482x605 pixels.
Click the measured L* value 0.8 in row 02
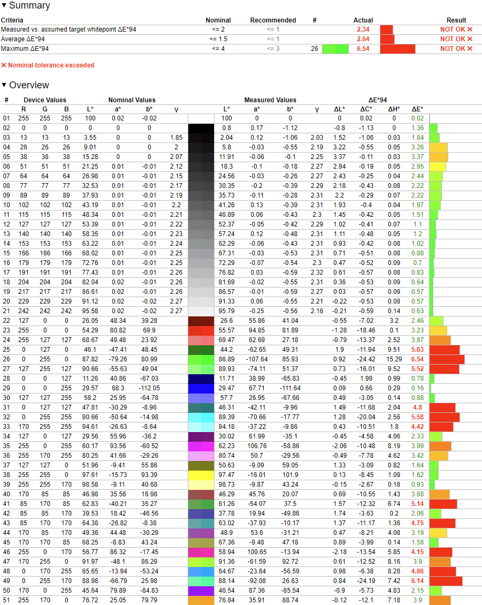(x=227, y=128)
